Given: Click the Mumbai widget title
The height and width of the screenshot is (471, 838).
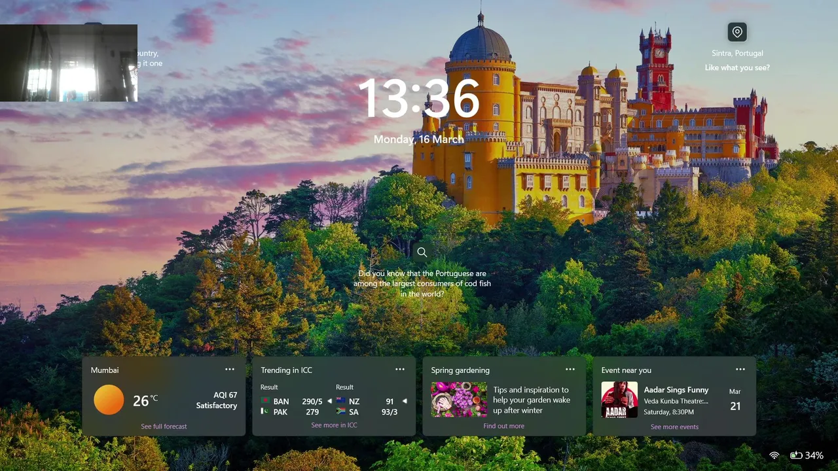Looking at the screenshot, I should point(105,370).
